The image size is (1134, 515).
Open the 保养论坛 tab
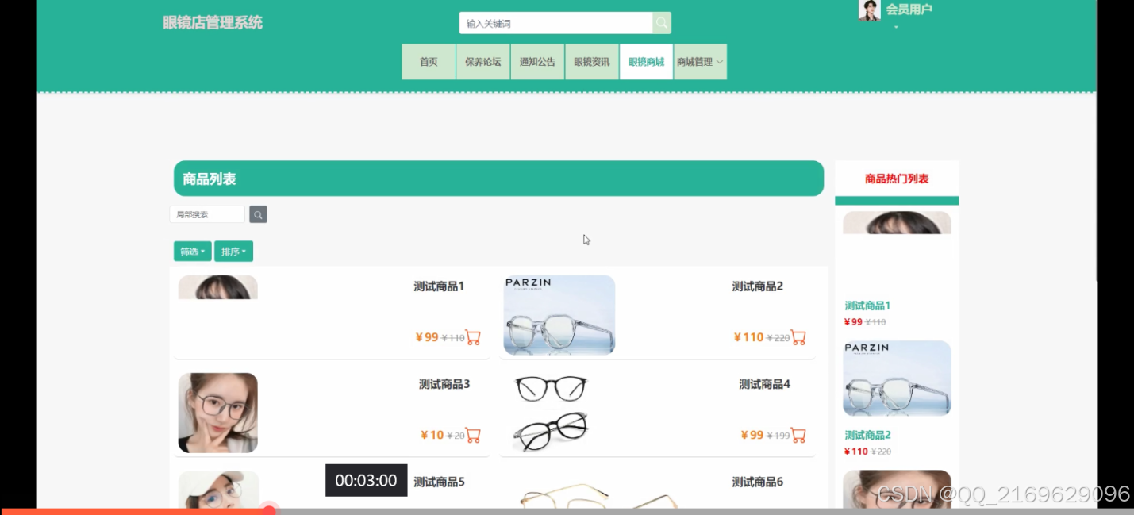[x=482, y=62]
